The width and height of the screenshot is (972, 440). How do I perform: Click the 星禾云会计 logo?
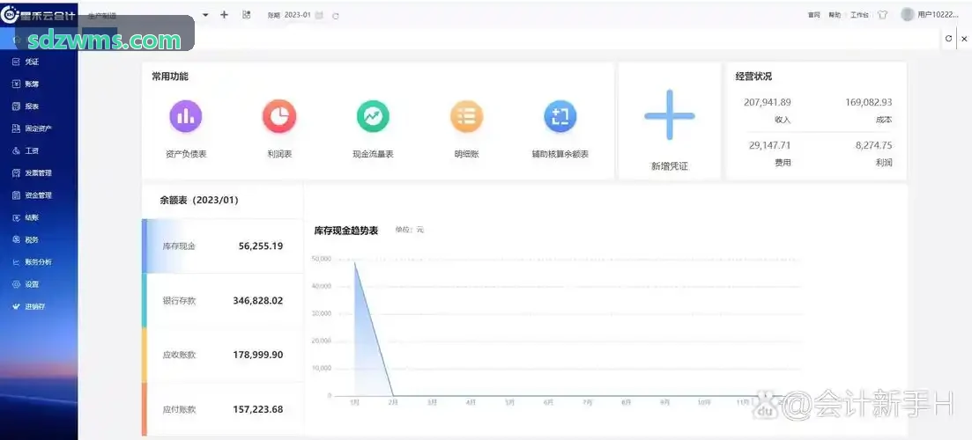[39, 15]
